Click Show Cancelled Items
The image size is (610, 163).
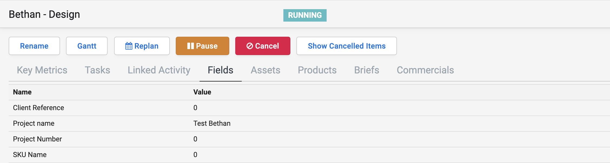(346, 46)
